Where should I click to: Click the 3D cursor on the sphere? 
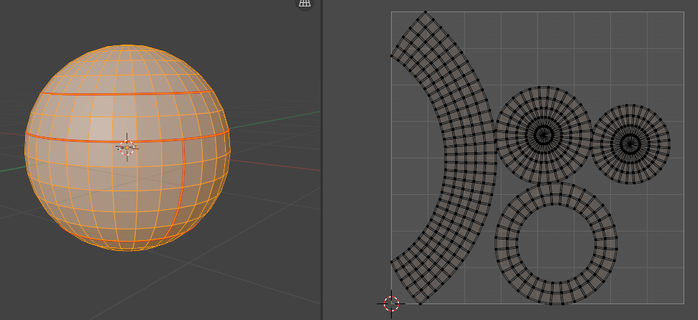(x=127, y=147)
